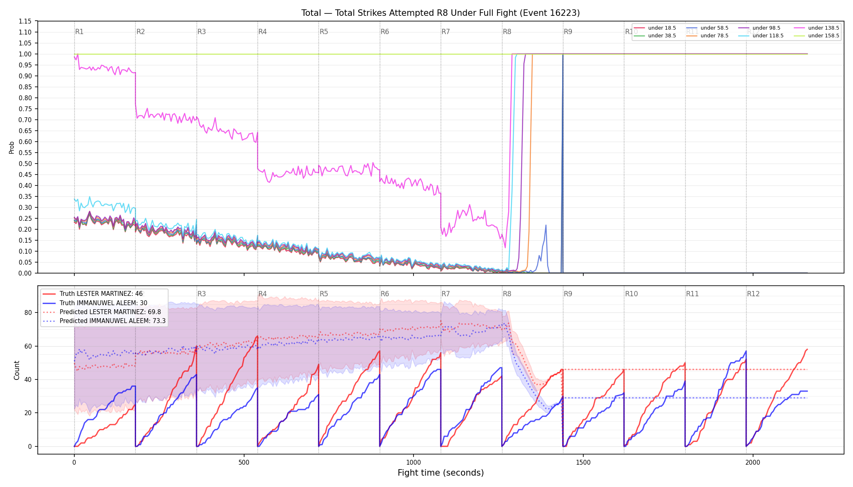Select the 1000 tick on the fight time axis
853x487 pixels.
[x=414, y=462]
